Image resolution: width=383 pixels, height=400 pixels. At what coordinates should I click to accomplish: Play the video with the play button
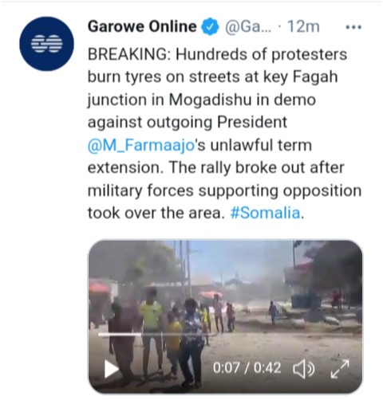(x=111, y=369)
